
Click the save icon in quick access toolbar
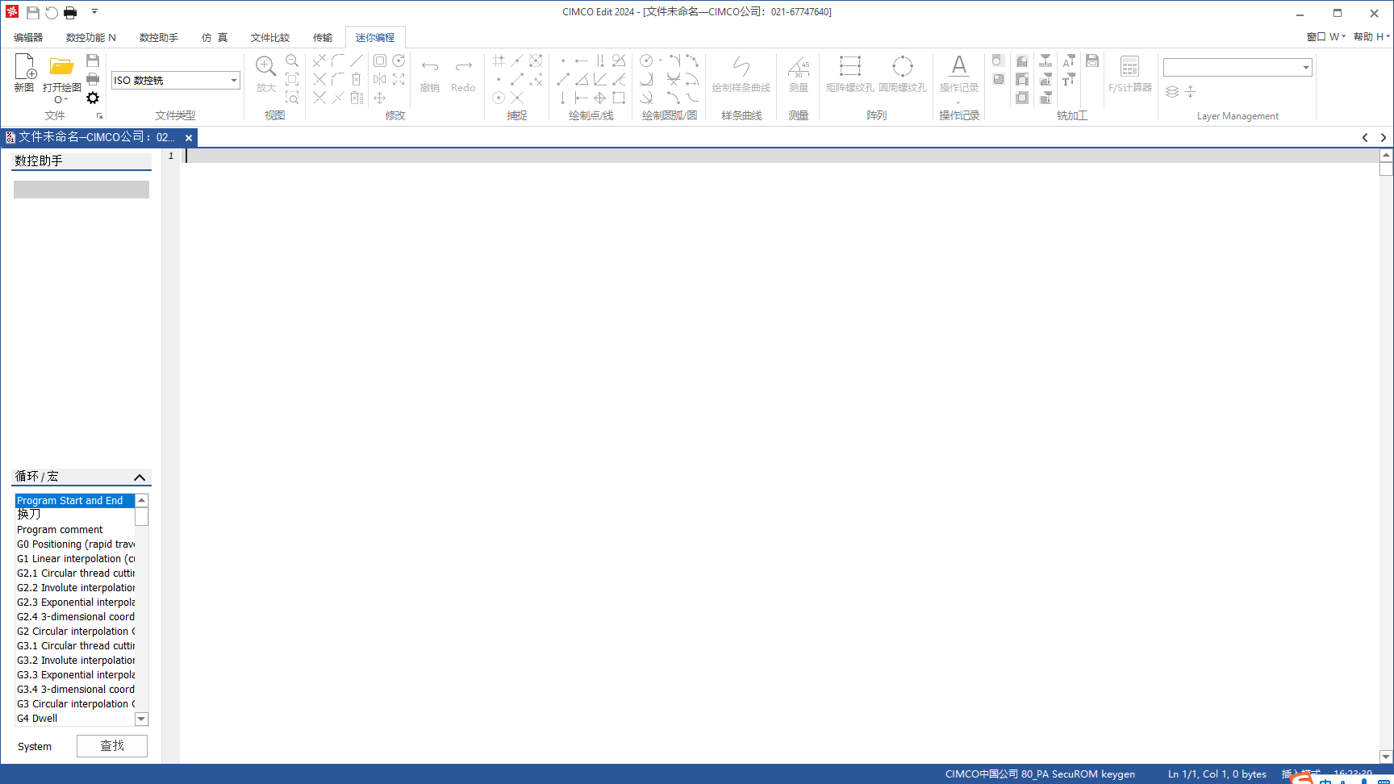point(33,12)
